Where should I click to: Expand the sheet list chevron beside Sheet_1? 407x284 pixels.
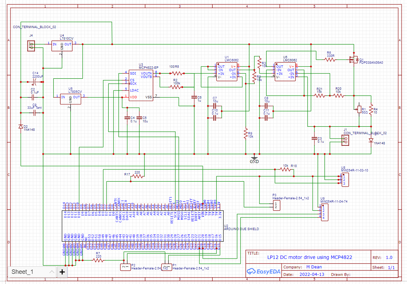52,271
